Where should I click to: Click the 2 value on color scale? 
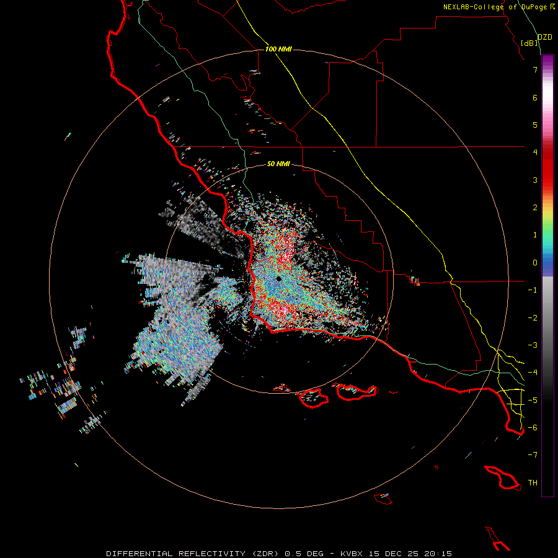pos(535,208)
